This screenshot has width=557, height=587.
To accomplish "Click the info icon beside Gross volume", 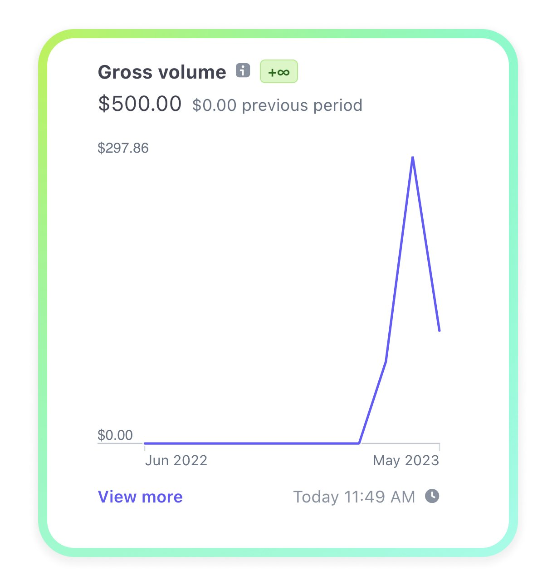I will click(x=243, y=71).
